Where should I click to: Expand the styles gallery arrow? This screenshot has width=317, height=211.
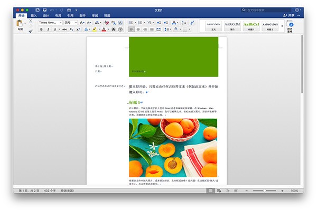point(283,26)
